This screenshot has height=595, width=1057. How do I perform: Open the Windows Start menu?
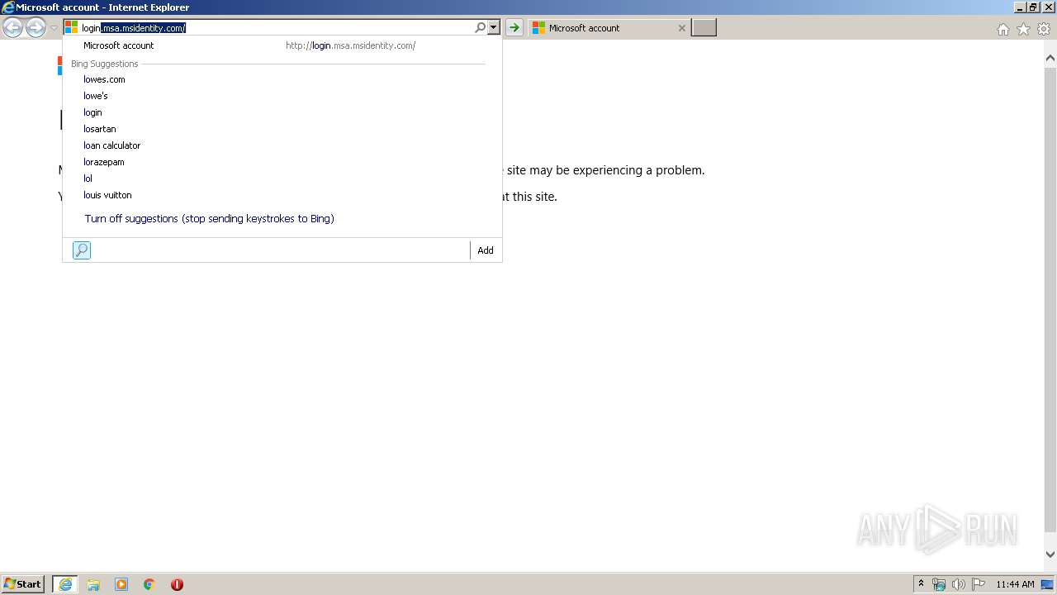point(23,584)
